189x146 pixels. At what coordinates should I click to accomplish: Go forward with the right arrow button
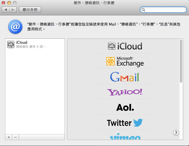pos(13,10)
